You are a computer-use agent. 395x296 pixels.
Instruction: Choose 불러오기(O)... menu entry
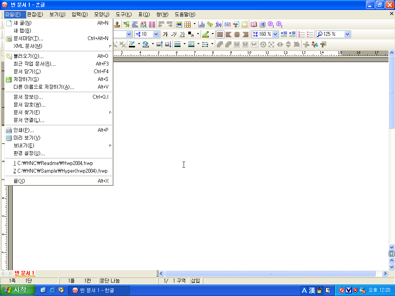59,56
